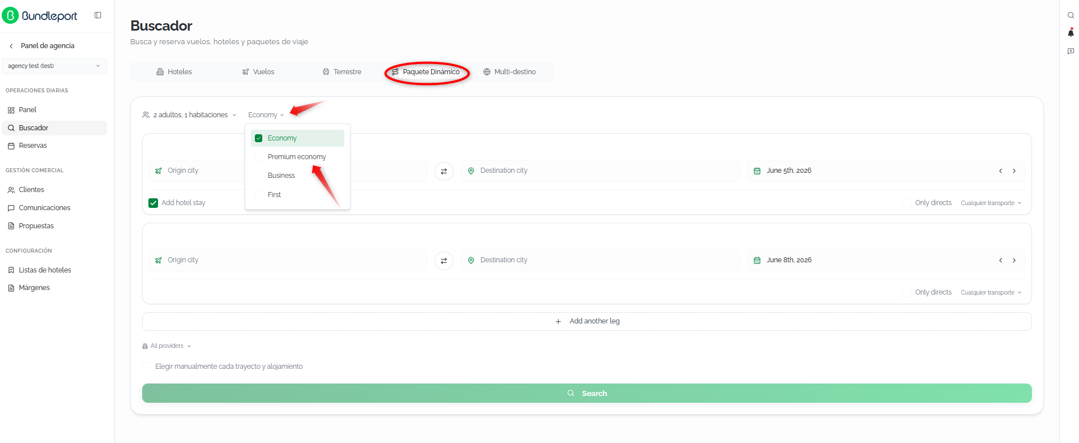Image resolution: width=1079 pixels, height=443 pixels.
Task: Click the green Search button
Action: point(587,393)
